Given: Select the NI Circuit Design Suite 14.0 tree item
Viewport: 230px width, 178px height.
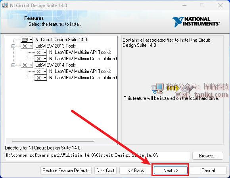Looking at the screenshot, I should pyautogui.click(x=61, y=40).
